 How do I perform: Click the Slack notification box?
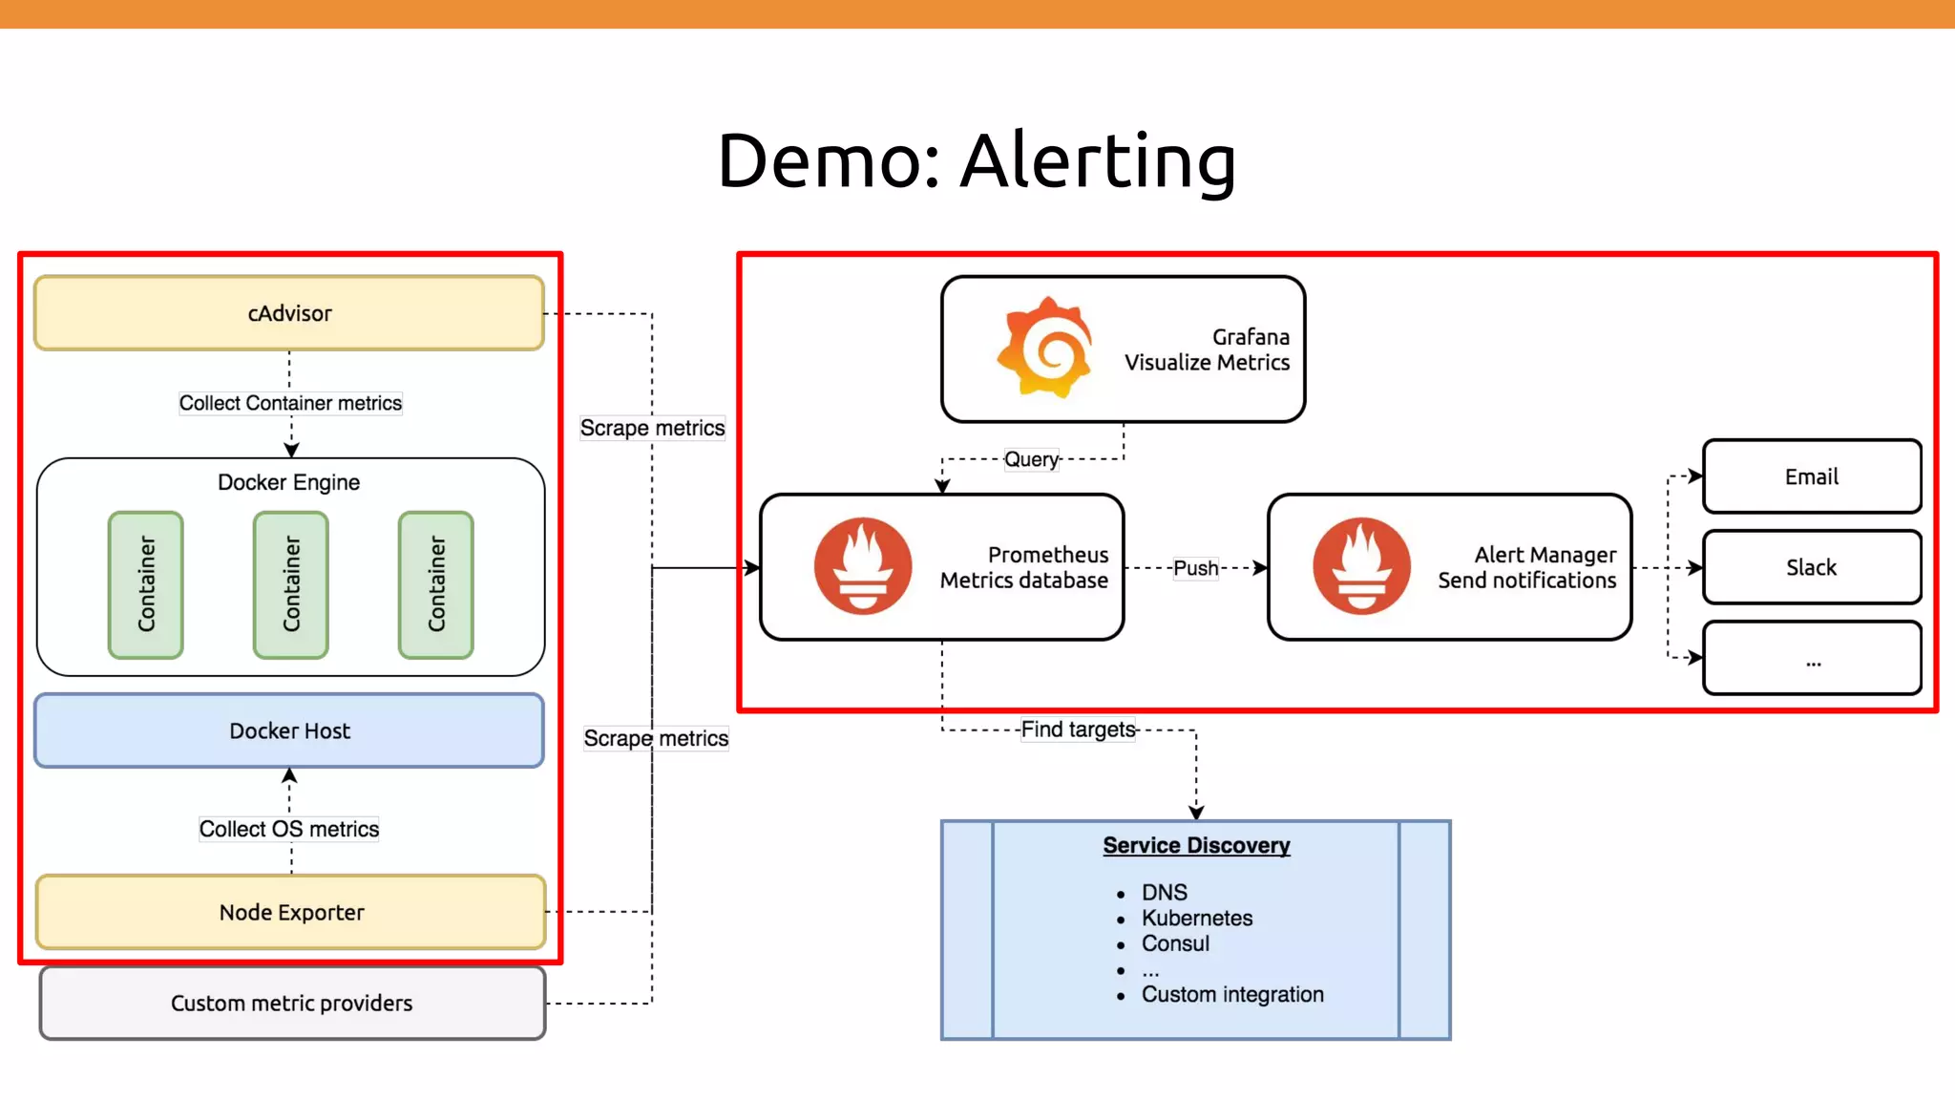1811,567
